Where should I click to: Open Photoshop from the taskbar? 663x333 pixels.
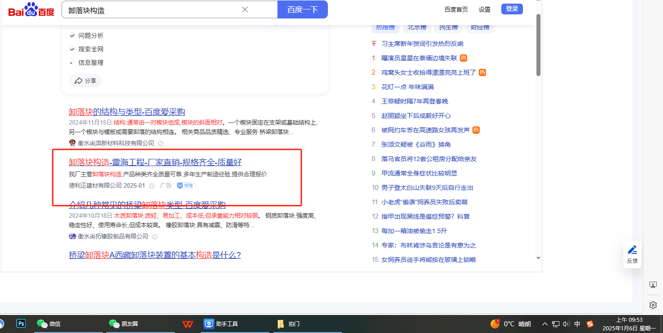point(21,324)
